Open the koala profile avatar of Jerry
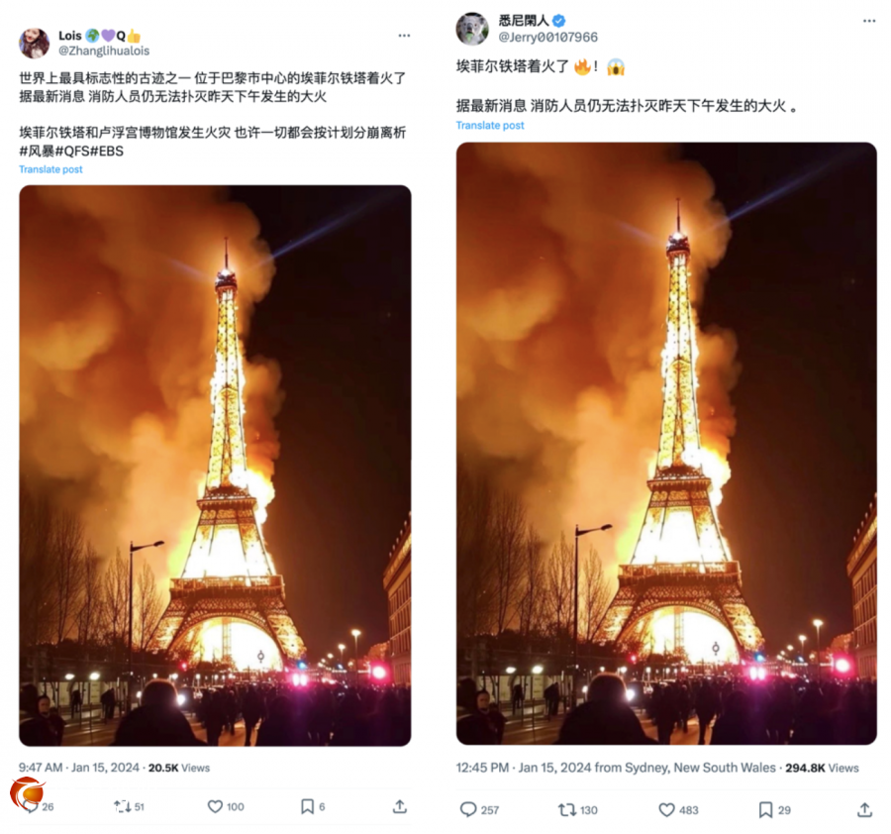The image size is (891, 834). tap(472, 29)
